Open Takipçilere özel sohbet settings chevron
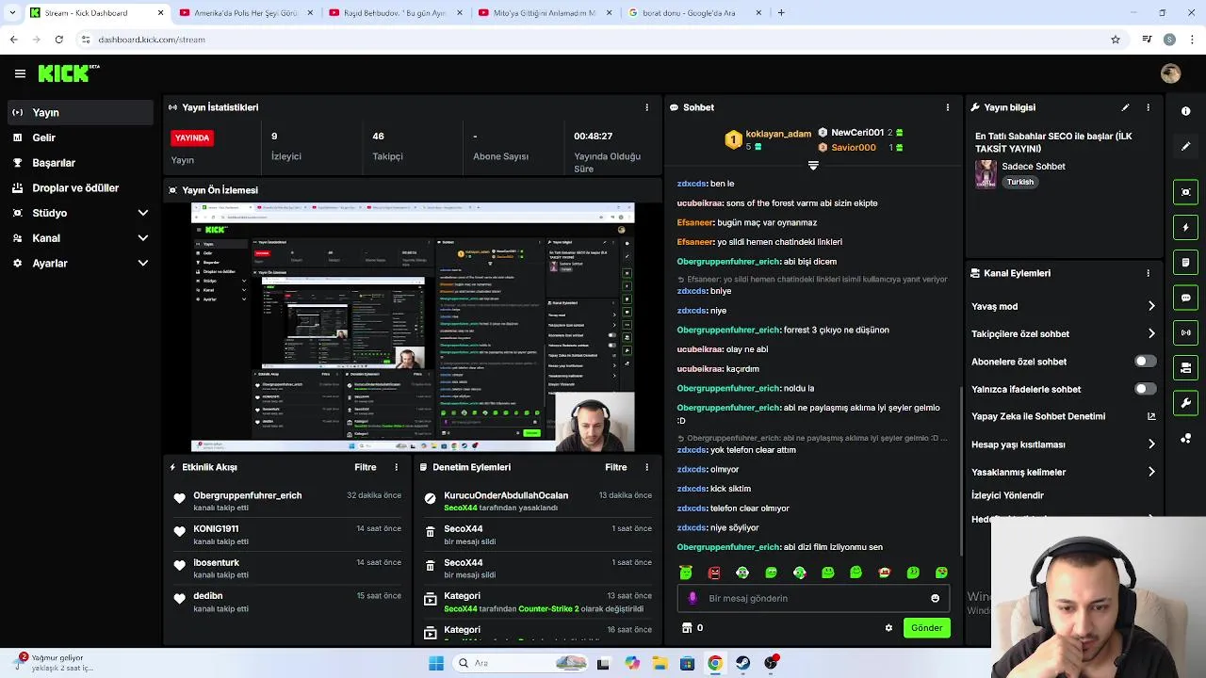 click(1151, 333)
